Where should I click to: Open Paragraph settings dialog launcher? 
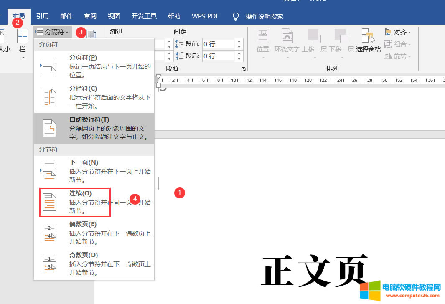[243, 68]
